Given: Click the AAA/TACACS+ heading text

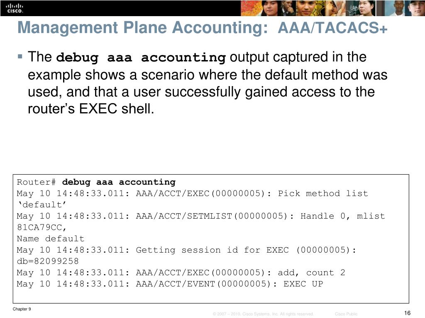Looking at the screenshot, I should 332,28.
